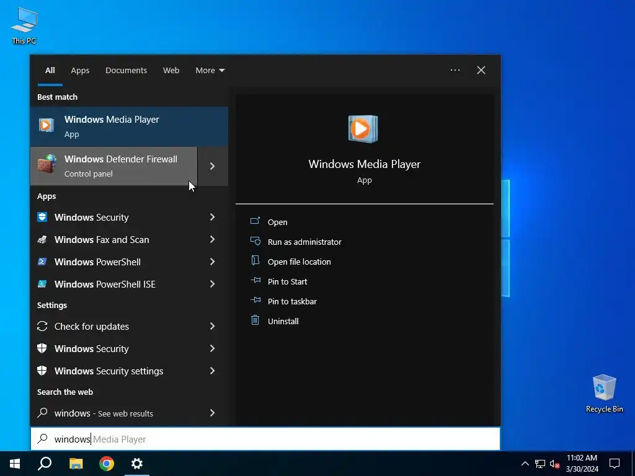Click the shield icon beside Windows Security settings

click(42, 371)
